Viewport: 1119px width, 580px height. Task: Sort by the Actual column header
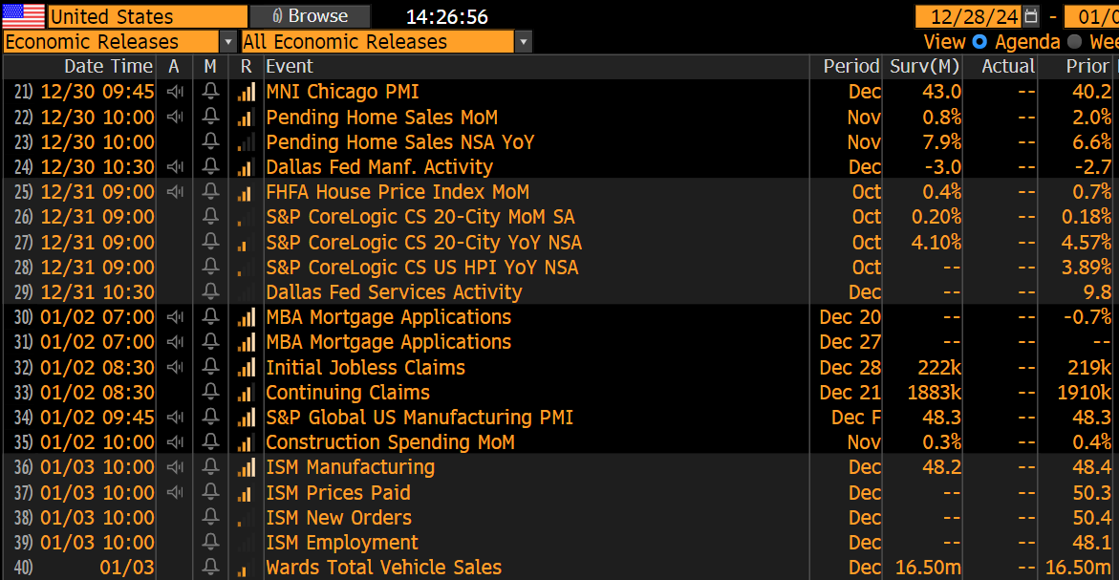point(1007,66)
